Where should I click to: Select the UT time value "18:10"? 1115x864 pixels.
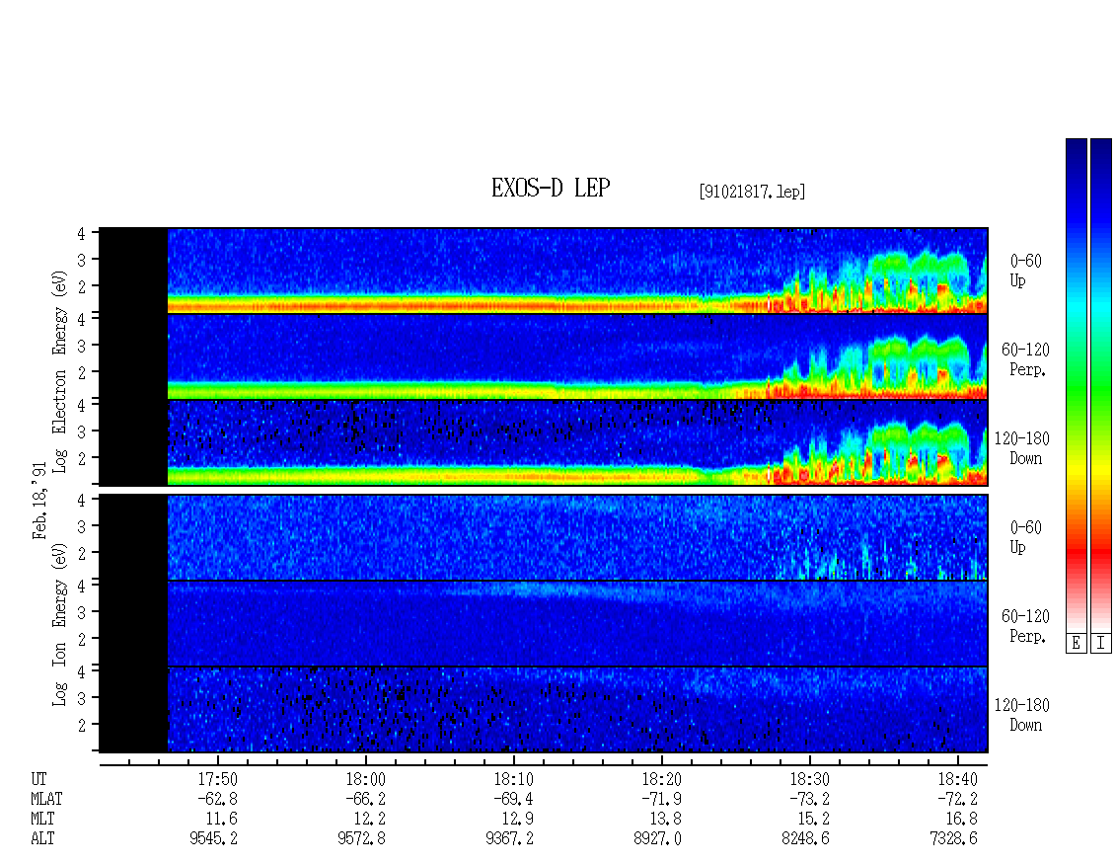point(513,779)
